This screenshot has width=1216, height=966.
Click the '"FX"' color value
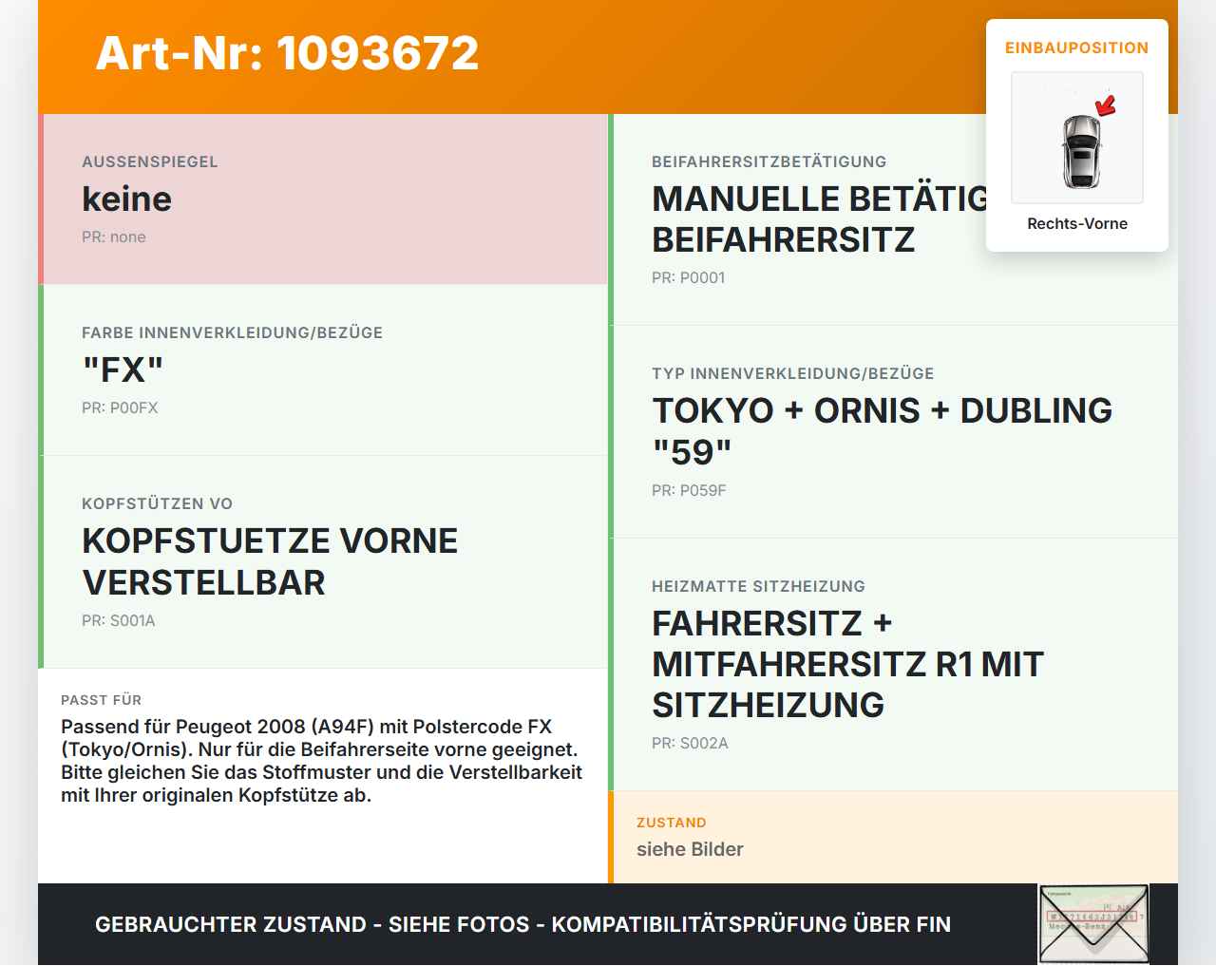123,369
